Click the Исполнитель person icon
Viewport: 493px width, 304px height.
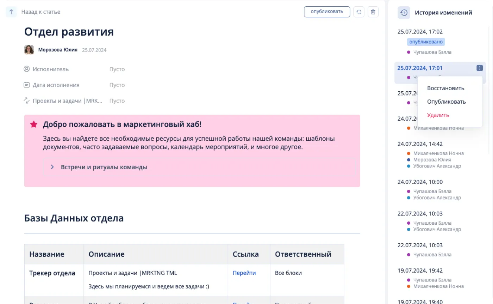(x=27, y=69)
